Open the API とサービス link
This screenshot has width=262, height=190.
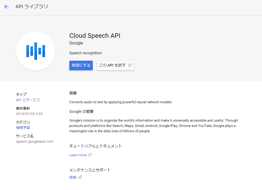click(x=28, y=100)
